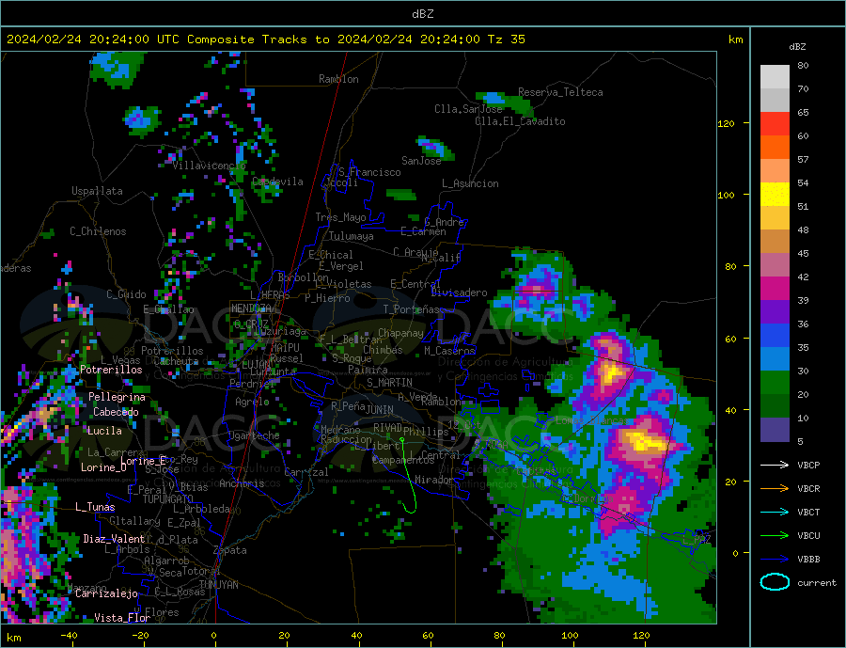
Task: Select the red 60-65 dBZ color swatch
Action: click(775, 123)
